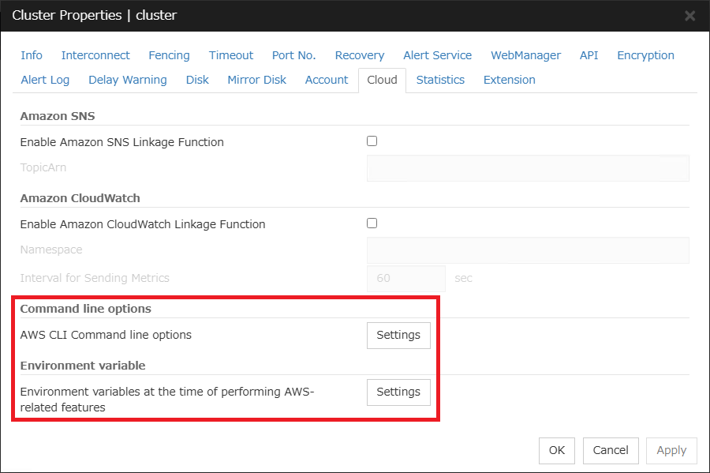The width and height of the screenshot is (710, 473).
Task: Switch to the Mirror Disk tab
Action: (x=256, y=80)
